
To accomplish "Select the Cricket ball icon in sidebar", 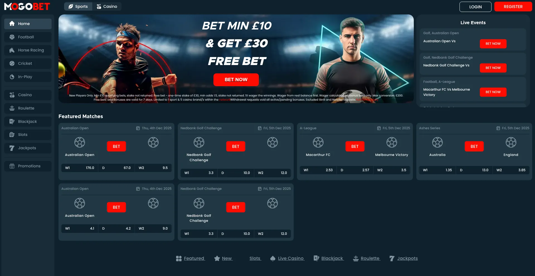I will pyautogui.click(x=12, y=63).
